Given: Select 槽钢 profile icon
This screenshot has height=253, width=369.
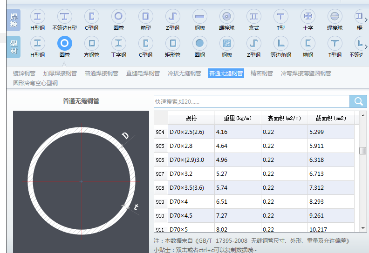Looking at the screenshot, I should click(x=308, y=43).
